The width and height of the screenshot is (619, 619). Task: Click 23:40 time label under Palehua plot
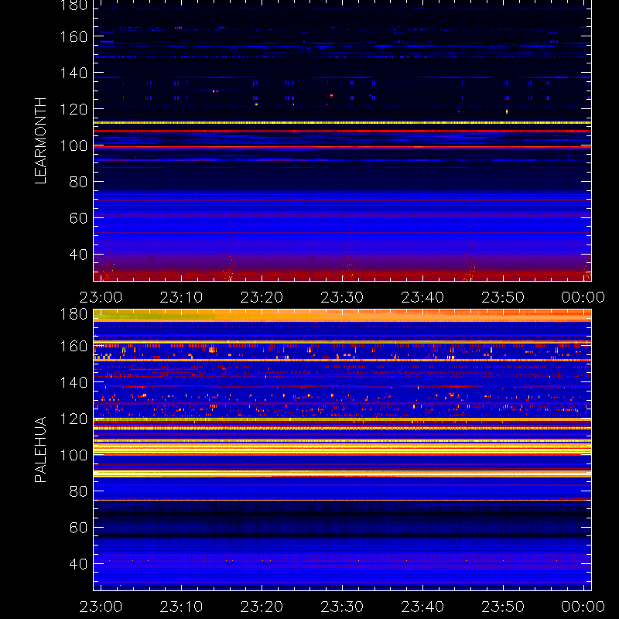[422, 607]
